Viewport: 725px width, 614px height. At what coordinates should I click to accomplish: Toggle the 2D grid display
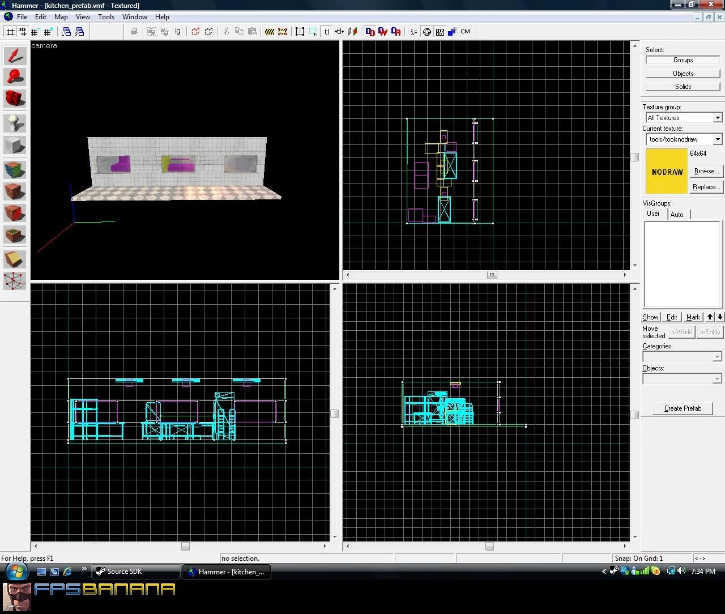10,32
